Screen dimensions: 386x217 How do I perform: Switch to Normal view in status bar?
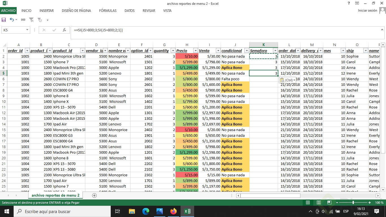click(308, 203)
